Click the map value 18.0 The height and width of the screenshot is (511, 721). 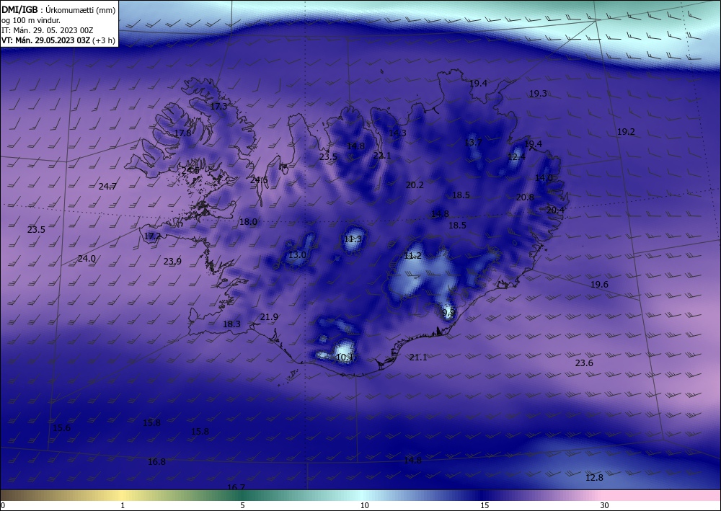pyautogui.click(x=248, y=221)
